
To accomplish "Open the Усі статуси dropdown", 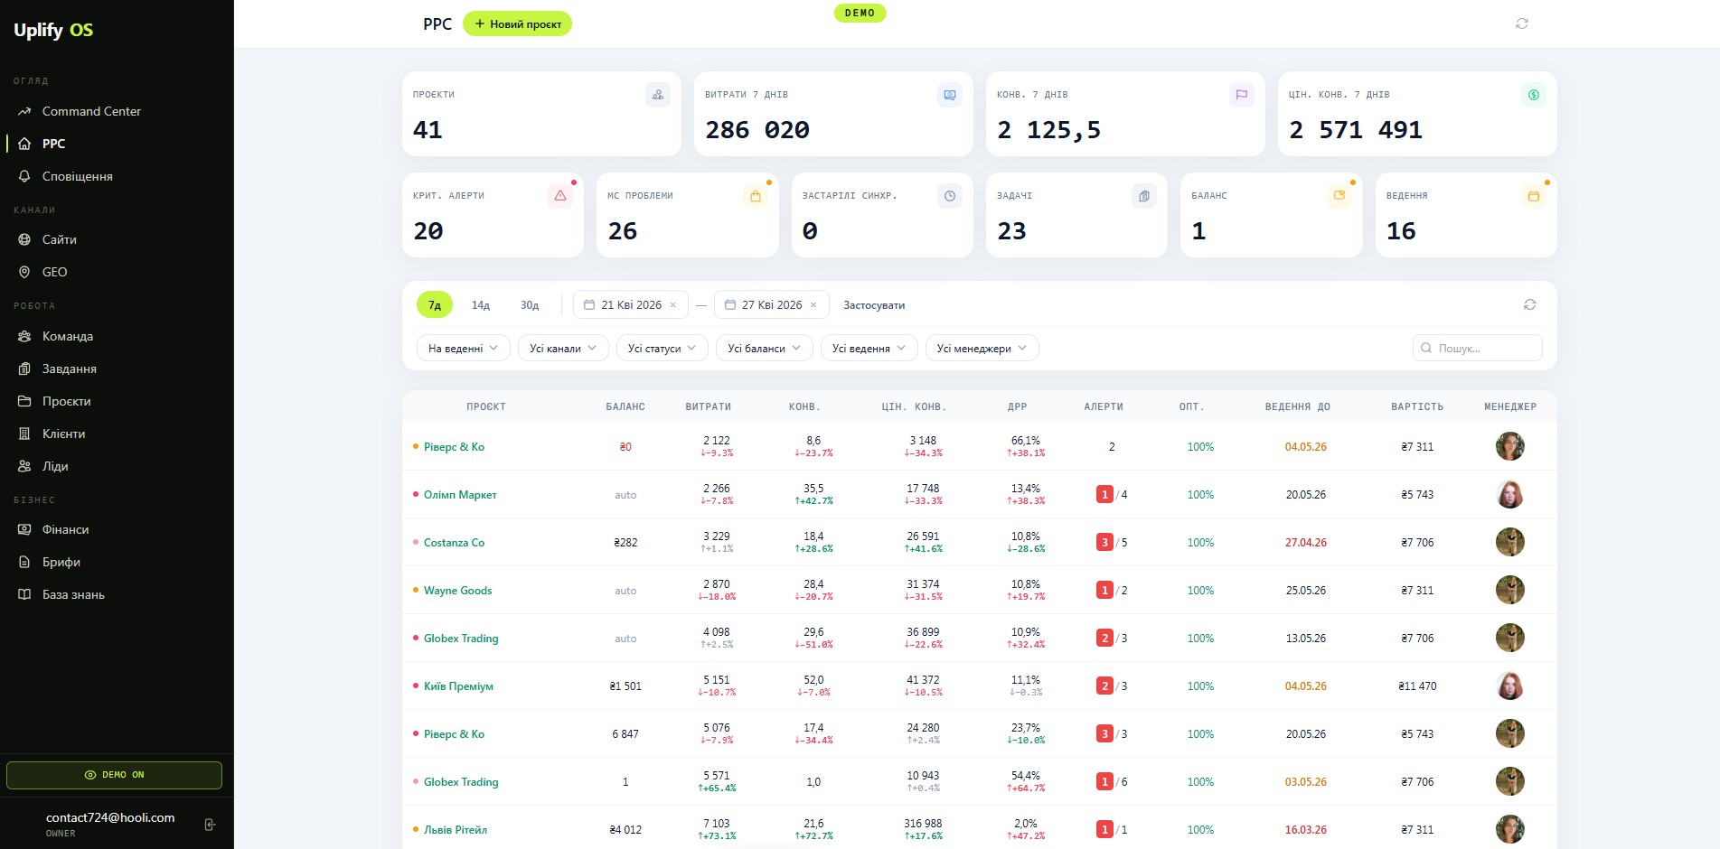I will (x=663, y=348).
